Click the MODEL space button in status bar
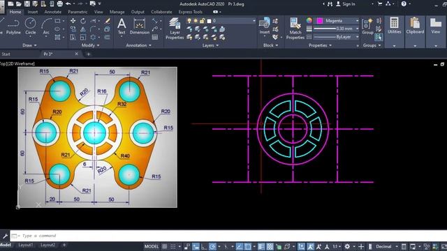The height and width of the screenshot is (251, 447). pyautogui.click(x=152, y=246)
